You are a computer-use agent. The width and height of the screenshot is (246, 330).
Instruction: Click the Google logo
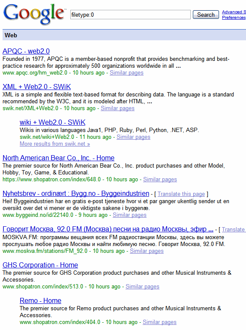point(34,14)
